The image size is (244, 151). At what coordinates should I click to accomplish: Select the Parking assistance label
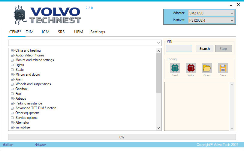(29, 103)
